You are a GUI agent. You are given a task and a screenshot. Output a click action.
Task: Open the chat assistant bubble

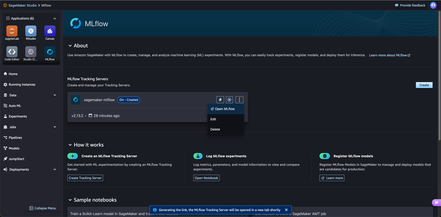point(437,202)
